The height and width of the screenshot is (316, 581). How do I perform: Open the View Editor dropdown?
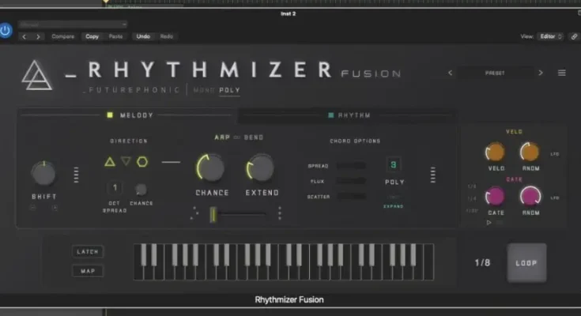(x=550, y=36)
